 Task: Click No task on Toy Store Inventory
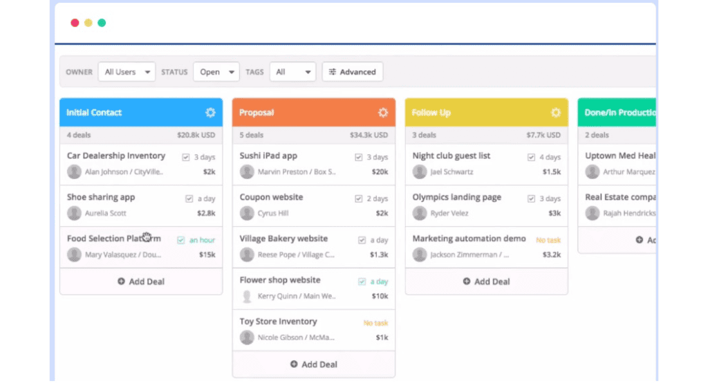coord(375,323)
